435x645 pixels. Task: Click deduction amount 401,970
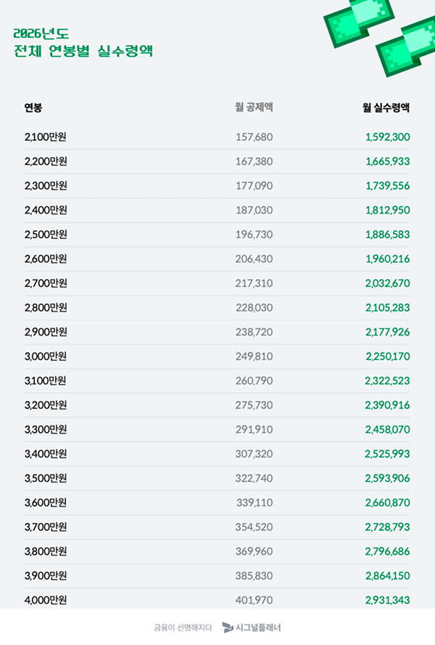[x=254, y=600]
